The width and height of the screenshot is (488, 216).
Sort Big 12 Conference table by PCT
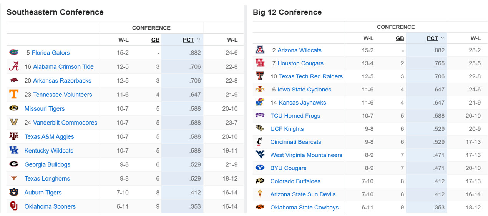[x=432, y=38]
